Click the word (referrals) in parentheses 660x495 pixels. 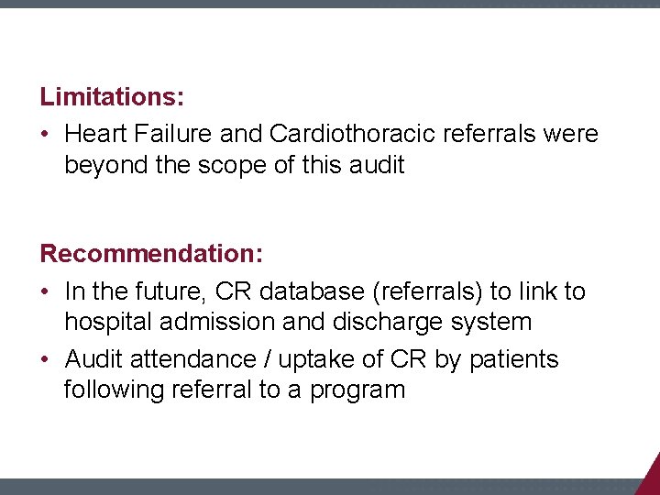pyautogui.click(x=427, y=291)
